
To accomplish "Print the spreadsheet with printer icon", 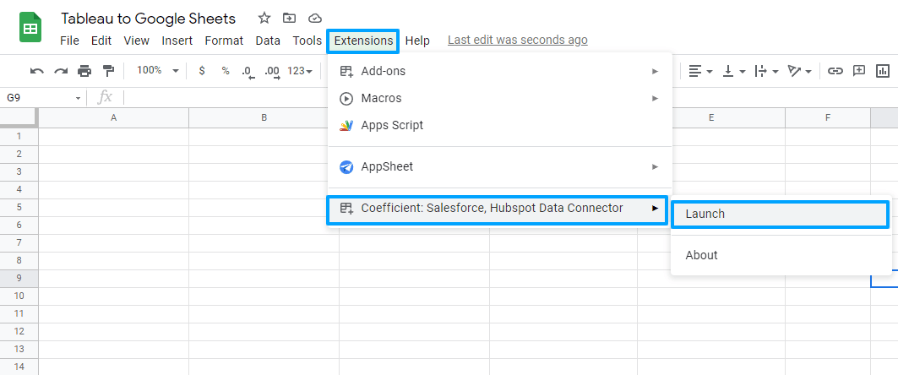I will pos(84,71).
